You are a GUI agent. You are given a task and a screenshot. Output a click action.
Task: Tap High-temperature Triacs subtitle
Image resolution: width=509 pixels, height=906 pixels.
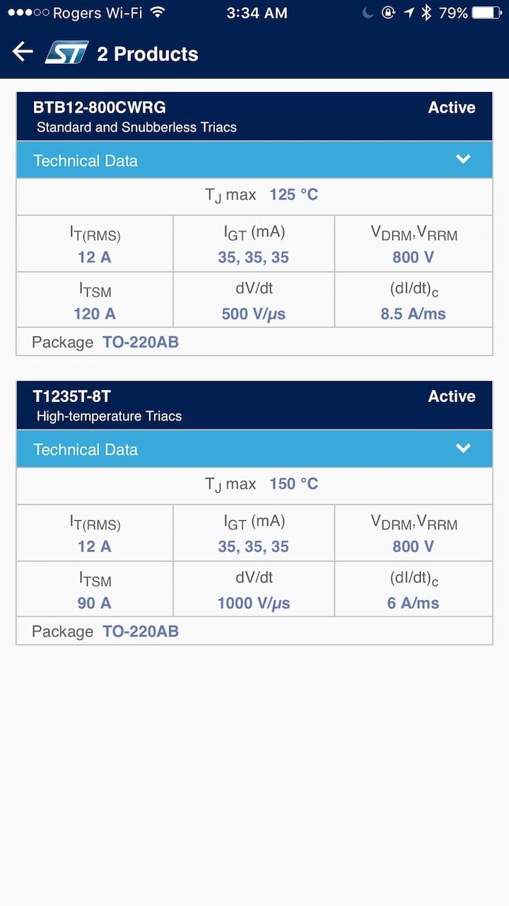[x=109, y=416]
